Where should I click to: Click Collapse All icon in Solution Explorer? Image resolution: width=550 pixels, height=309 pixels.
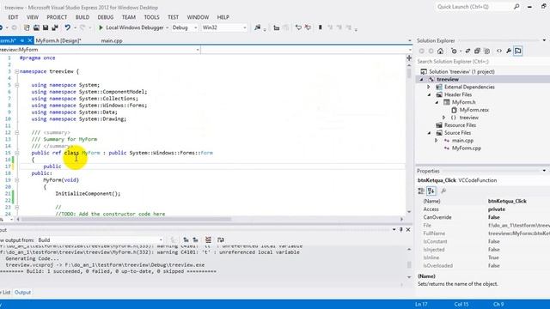tap(477, 51)
